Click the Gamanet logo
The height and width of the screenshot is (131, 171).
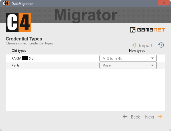[147, 30]
